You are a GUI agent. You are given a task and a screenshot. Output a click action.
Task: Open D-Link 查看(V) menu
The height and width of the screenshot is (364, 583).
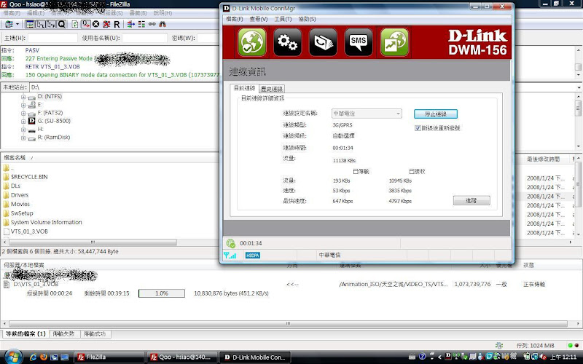pyautogui.click(x=259, y=19)
